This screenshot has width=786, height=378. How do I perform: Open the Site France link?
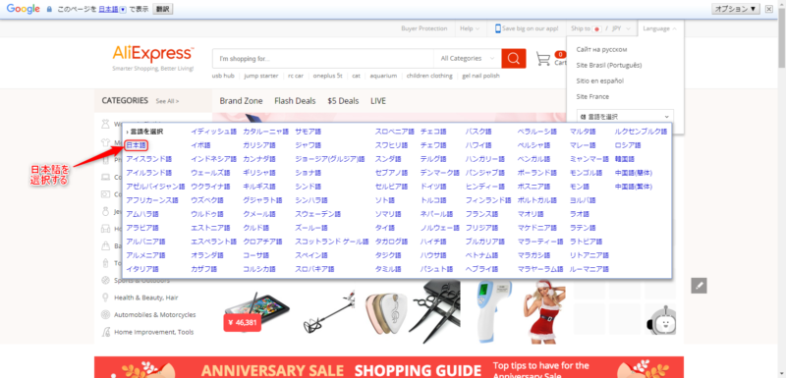[592, 96]
